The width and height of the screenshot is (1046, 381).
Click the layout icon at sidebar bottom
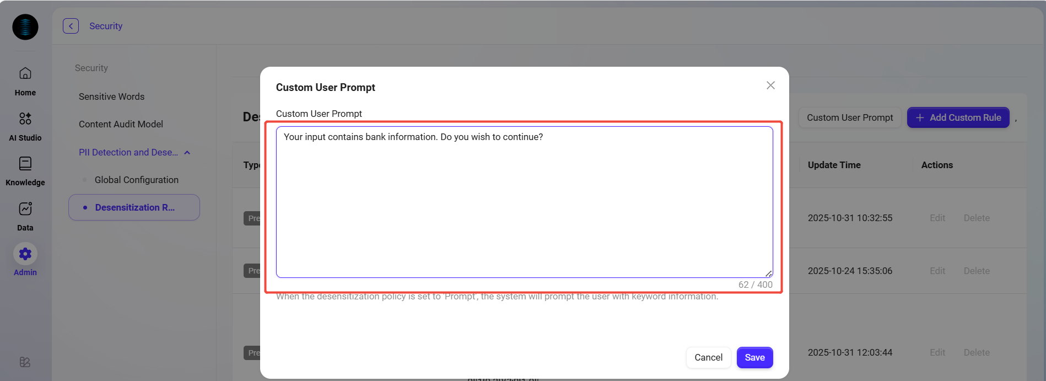(x=25, y=362)
